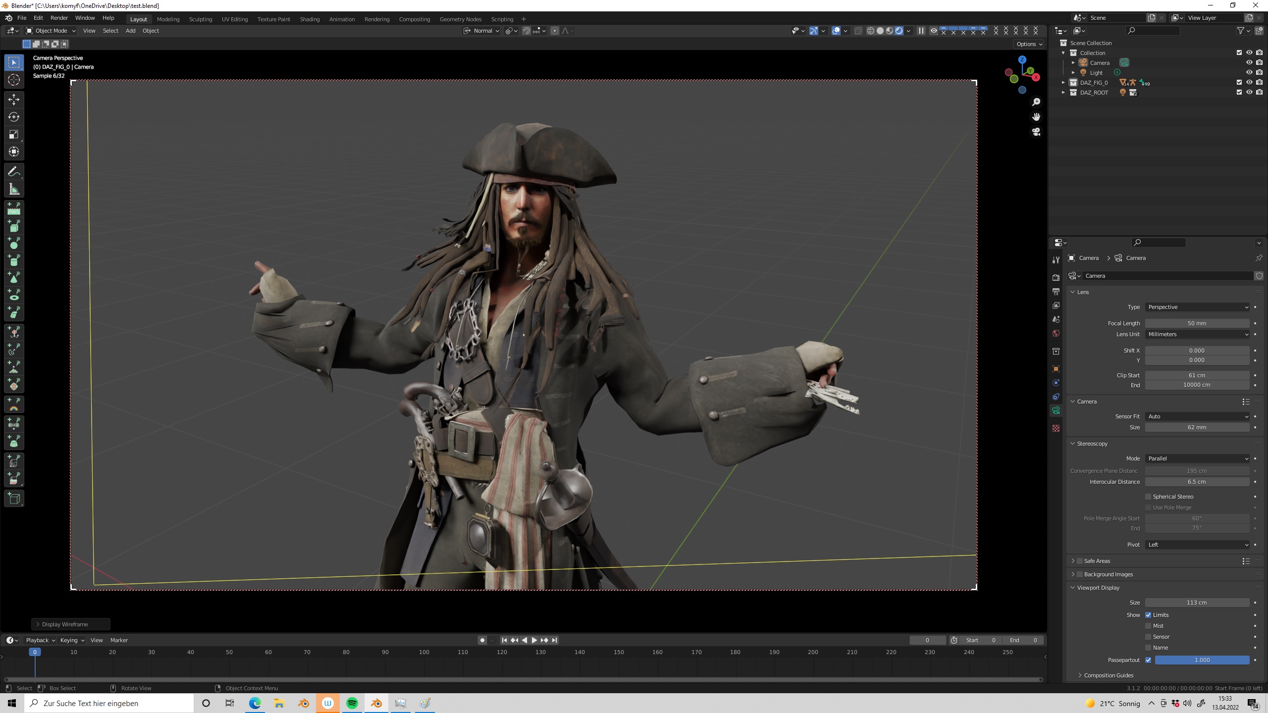Screen dimensions: 1268x713
Task: Play the timeline animation
Action: click(x=534, y=640)
